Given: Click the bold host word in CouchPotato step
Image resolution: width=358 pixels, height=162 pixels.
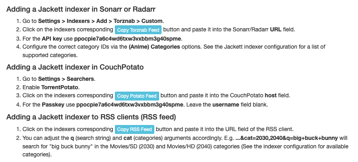Looking at the screenshot, I should click(270, 96).
